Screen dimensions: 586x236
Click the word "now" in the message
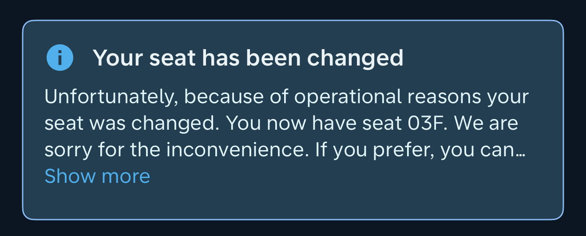283,124
